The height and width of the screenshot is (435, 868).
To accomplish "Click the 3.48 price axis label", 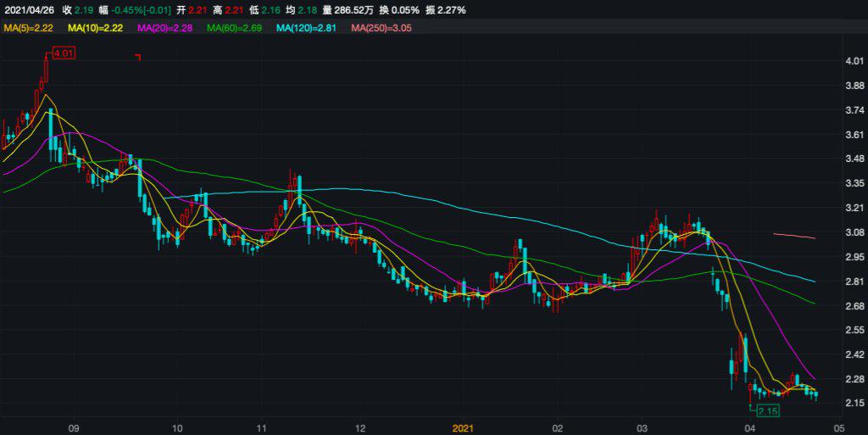I will click(854, 159).
